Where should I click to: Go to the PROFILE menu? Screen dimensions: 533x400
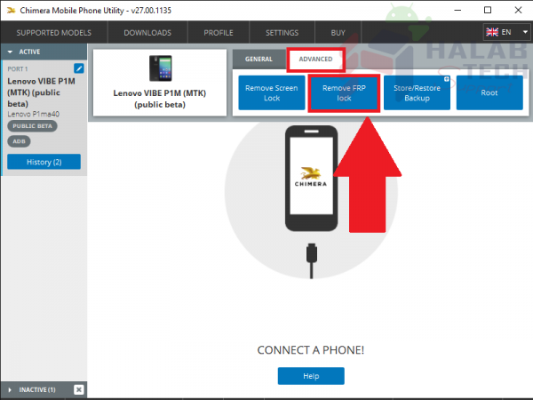219,33
